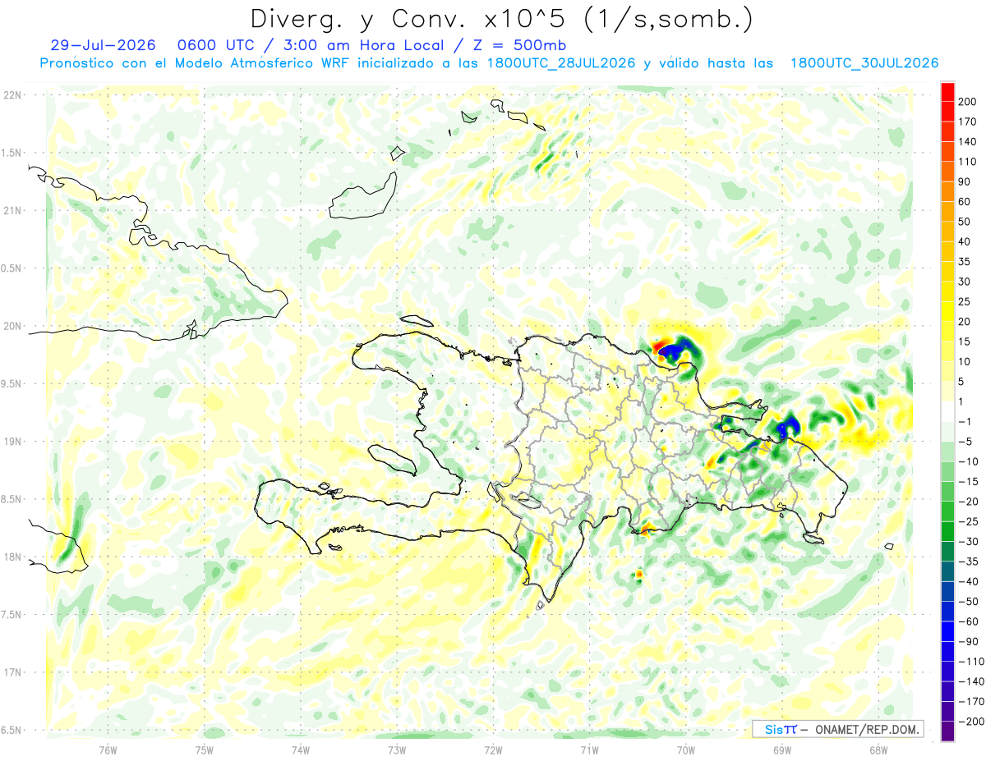Click the '69W' longitude label

782,750
